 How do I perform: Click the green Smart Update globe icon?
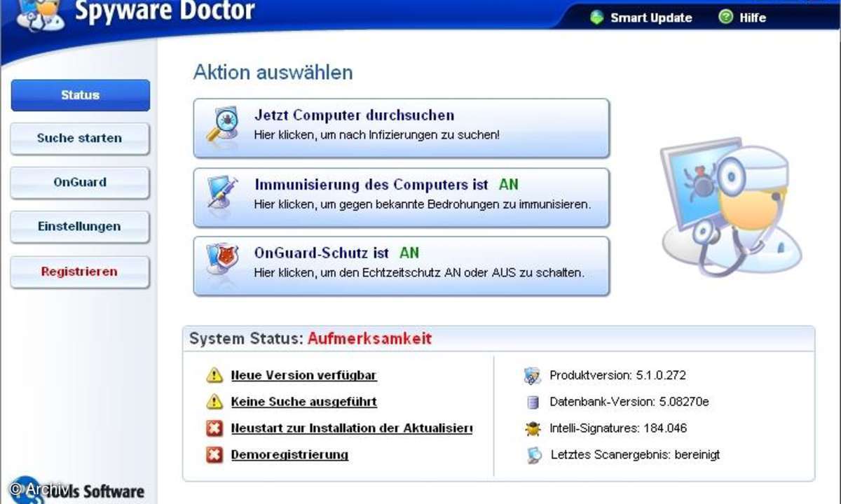(597, 18)
